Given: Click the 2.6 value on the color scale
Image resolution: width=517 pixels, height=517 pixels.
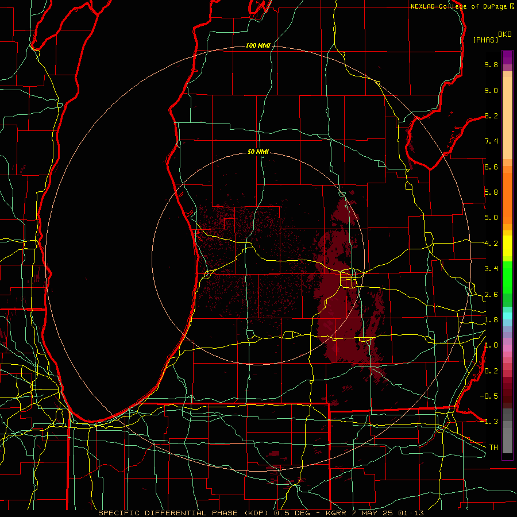Looking at the screenshot, I should 491,295.
